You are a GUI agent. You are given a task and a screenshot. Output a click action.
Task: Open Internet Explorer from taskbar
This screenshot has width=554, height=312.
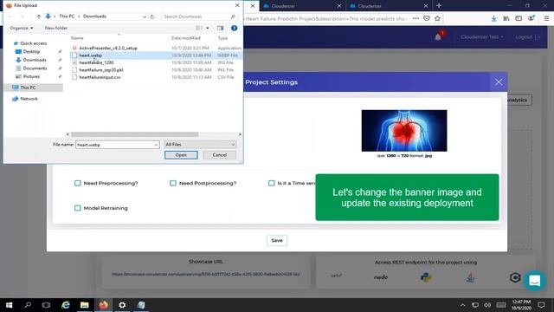pos(66,305)
